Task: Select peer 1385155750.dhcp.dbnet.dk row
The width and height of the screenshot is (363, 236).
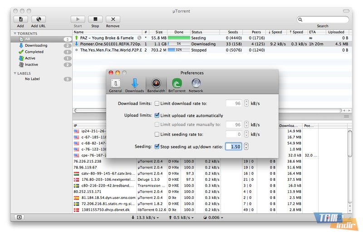Action: (x=211, y=210)
